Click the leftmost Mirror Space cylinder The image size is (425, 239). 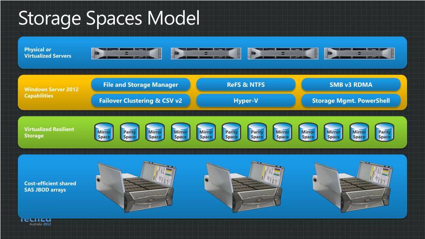tap(104, 132)
